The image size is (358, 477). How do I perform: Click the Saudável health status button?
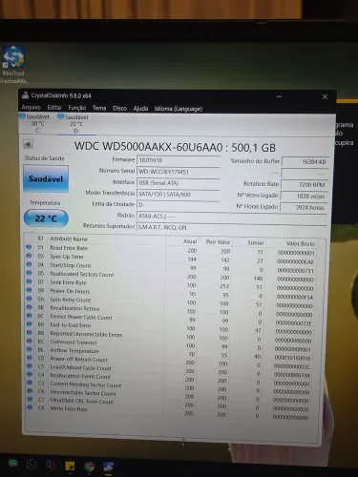pyautogui.click(x=46, y=178)
